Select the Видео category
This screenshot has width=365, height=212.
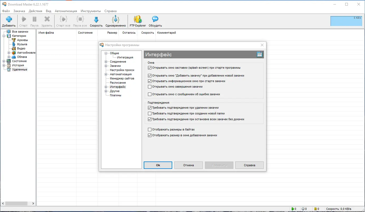point(21,48)
